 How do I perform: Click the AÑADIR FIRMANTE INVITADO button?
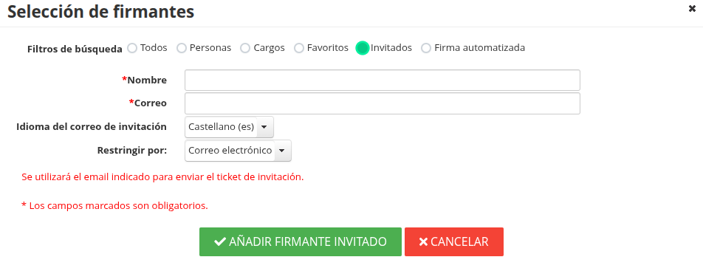point(301,242)
